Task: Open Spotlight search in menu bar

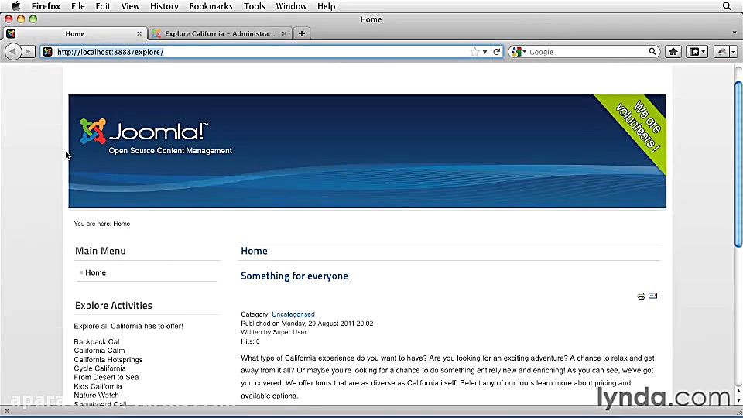Action: (x=727, y=6)
